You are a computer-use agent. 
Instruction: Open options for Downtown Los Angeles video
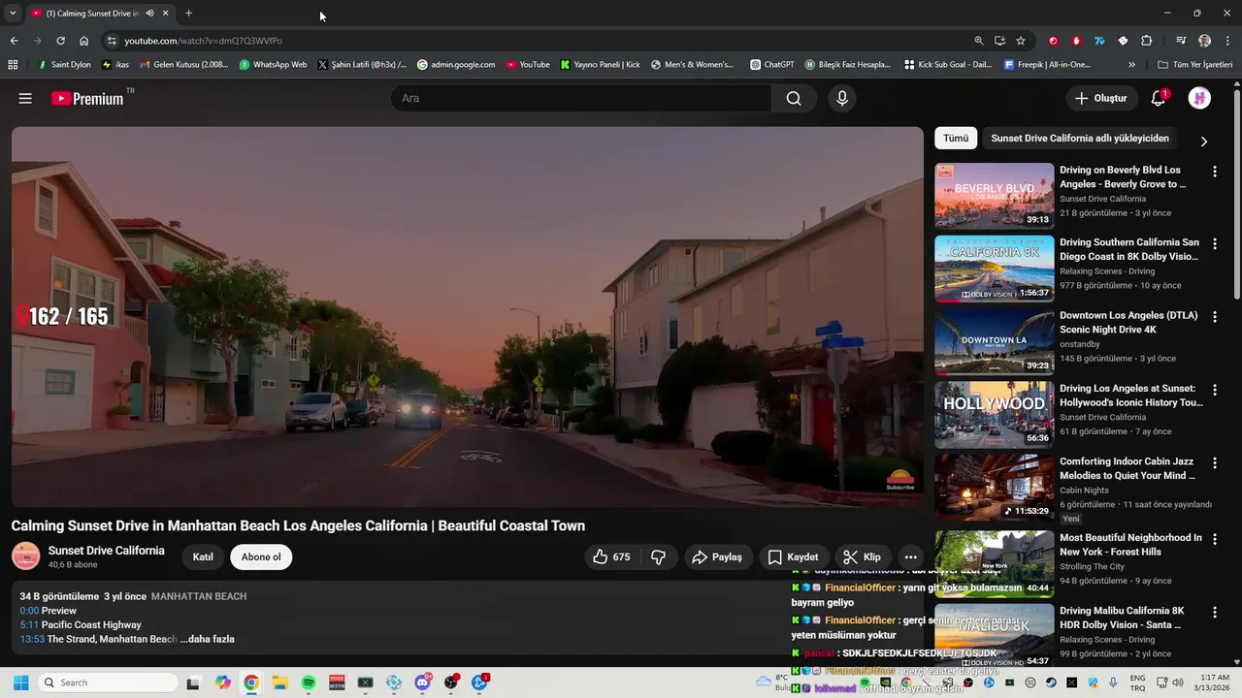(x=1214, y=317)
